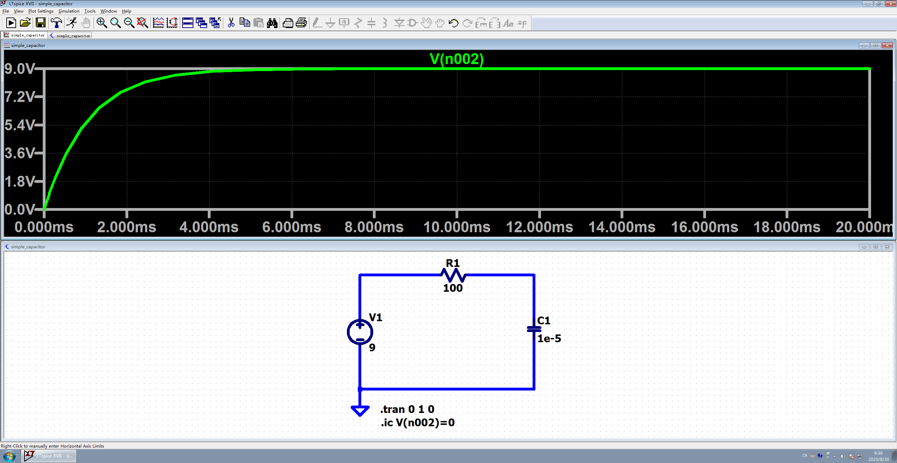Click the R1 resistor symbol
This screenshot has width=897, height=463.
453,275
